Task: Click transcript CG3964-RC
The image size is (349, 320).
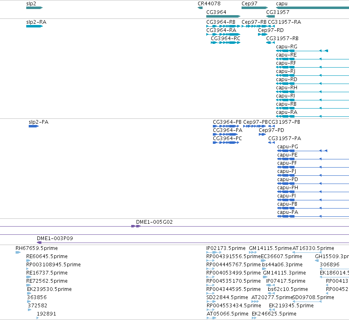Action: click(x=226, y=39)
